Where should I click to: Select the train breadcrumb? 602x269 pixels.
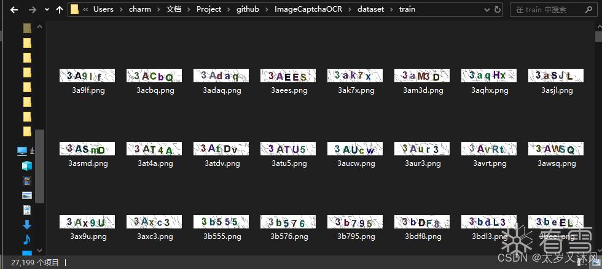click(x=407, y=9)
